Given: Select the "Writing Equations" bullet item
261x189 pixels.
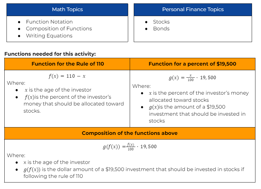Looking at the screenshot, I should [49, 36].
